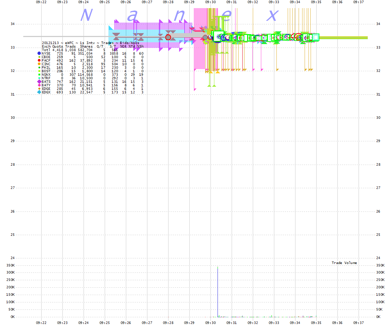Click the green PHIL legend dot
Viewport: 391px width, 325px height.
39,68
